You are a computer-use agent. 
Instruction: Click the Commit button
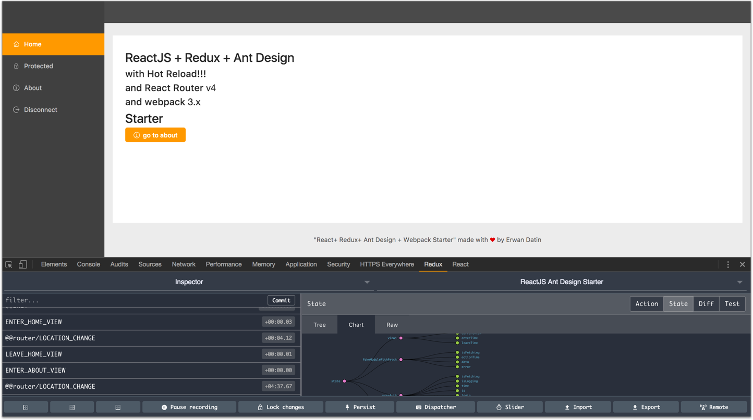281,300
